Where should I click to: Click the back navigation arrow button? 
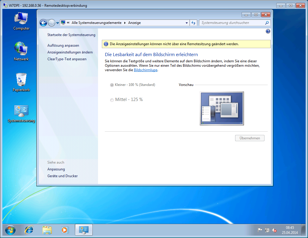pos(44,23)
